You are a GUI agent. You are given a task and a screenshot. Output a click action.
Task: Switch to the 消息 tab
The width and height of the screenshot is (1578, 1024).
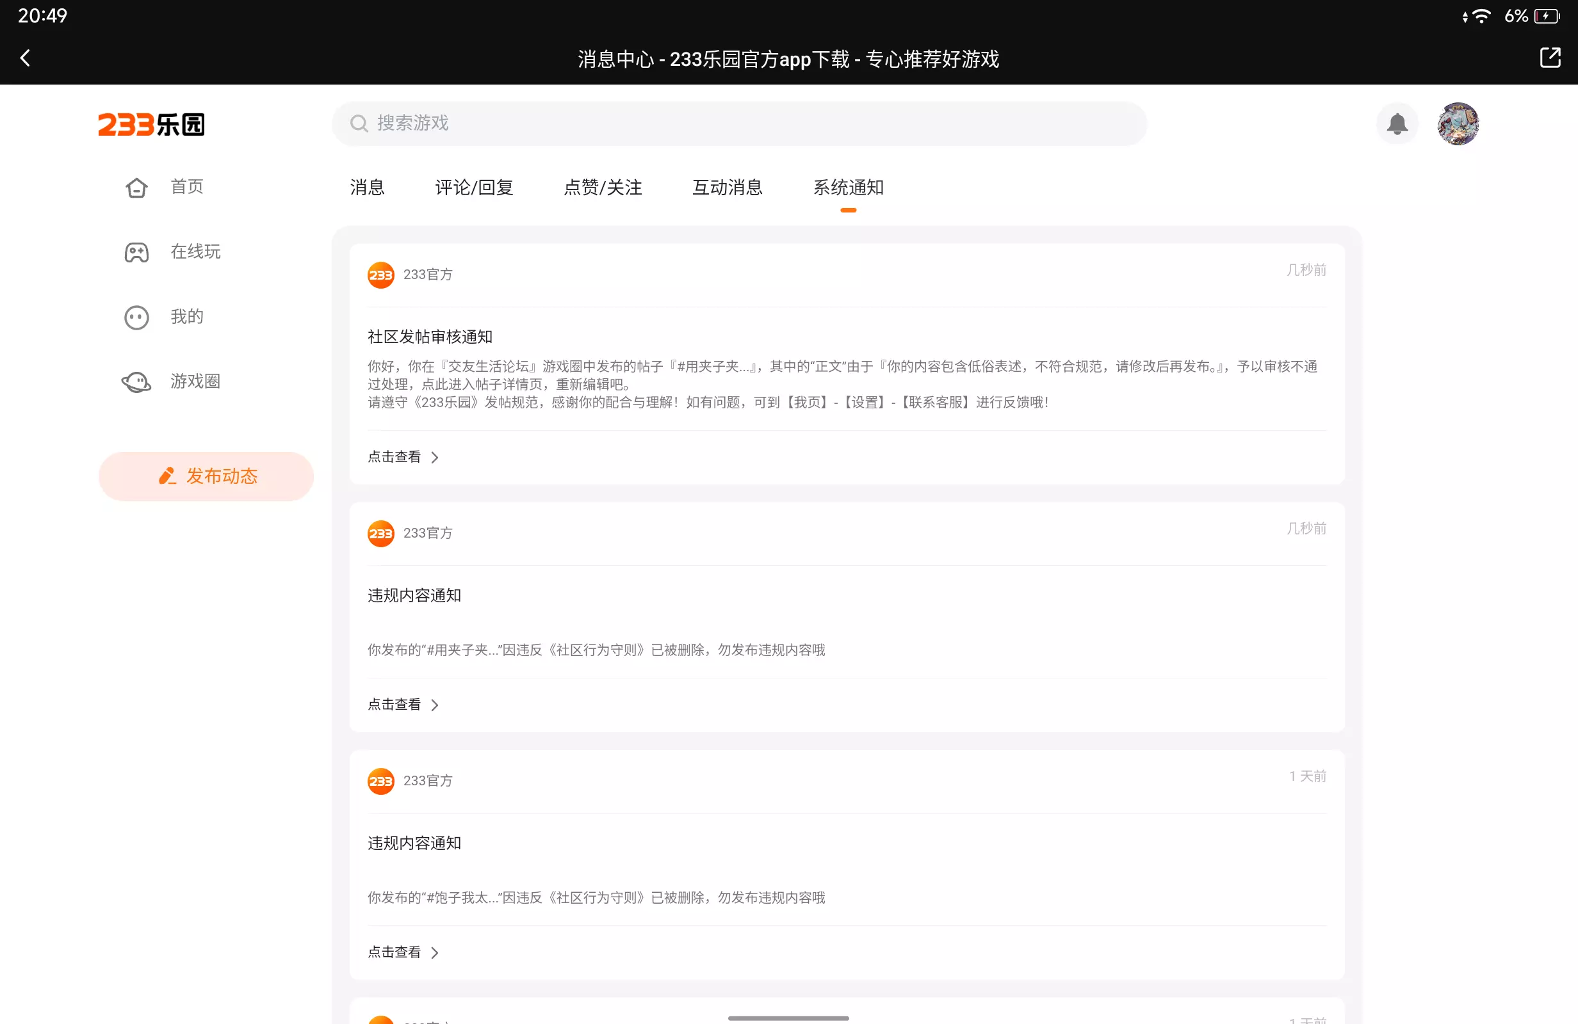pyautogui.click(x=368, y=188)
